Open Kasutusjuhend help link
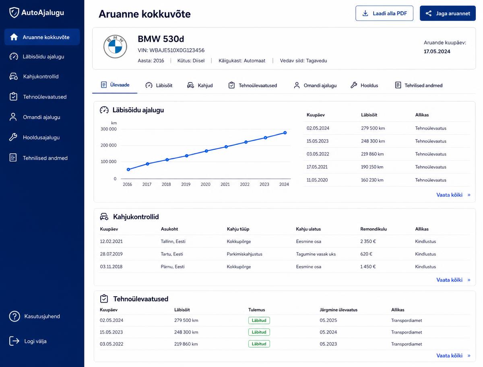Screen dimensions: 483x367 [35, 316]
